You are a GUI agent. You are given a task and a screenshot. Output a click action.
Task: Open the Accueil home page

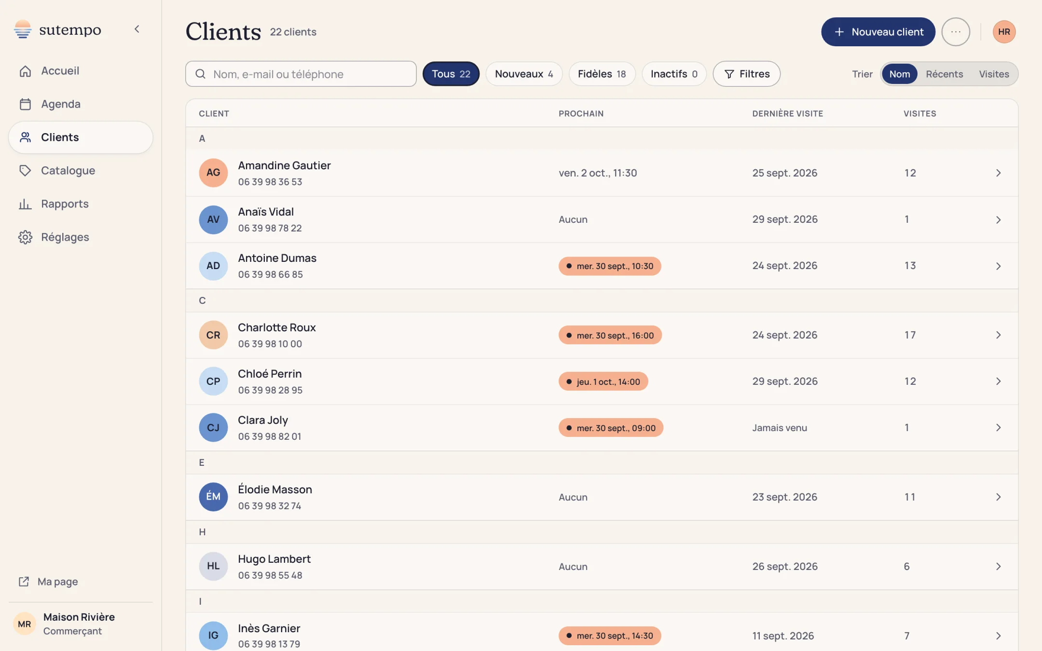pos(81,71)
